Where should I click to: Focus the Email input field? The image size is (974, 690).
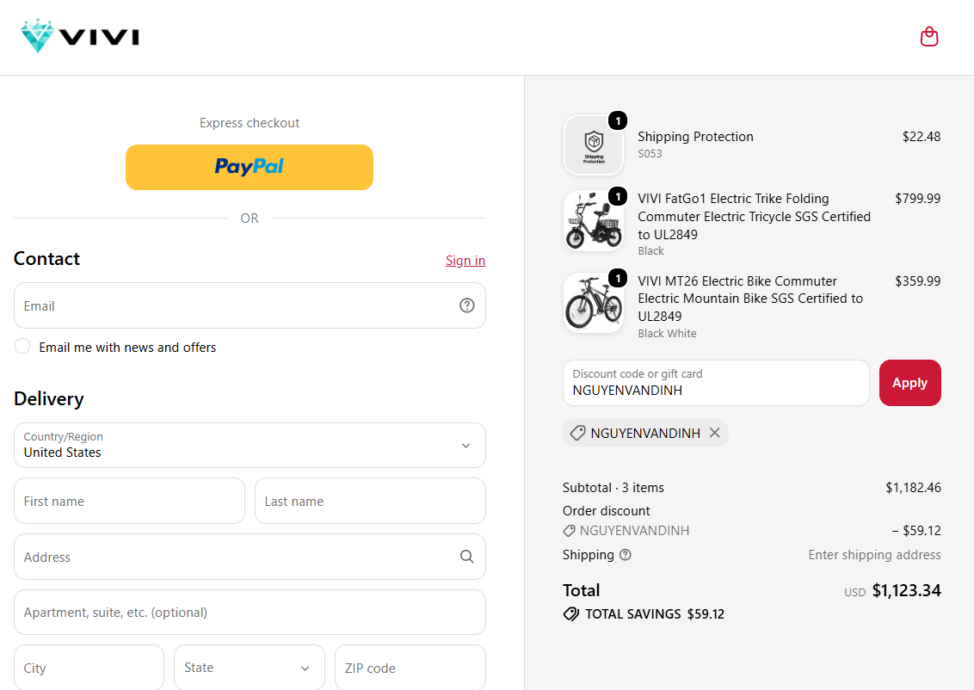click(250, 305)
